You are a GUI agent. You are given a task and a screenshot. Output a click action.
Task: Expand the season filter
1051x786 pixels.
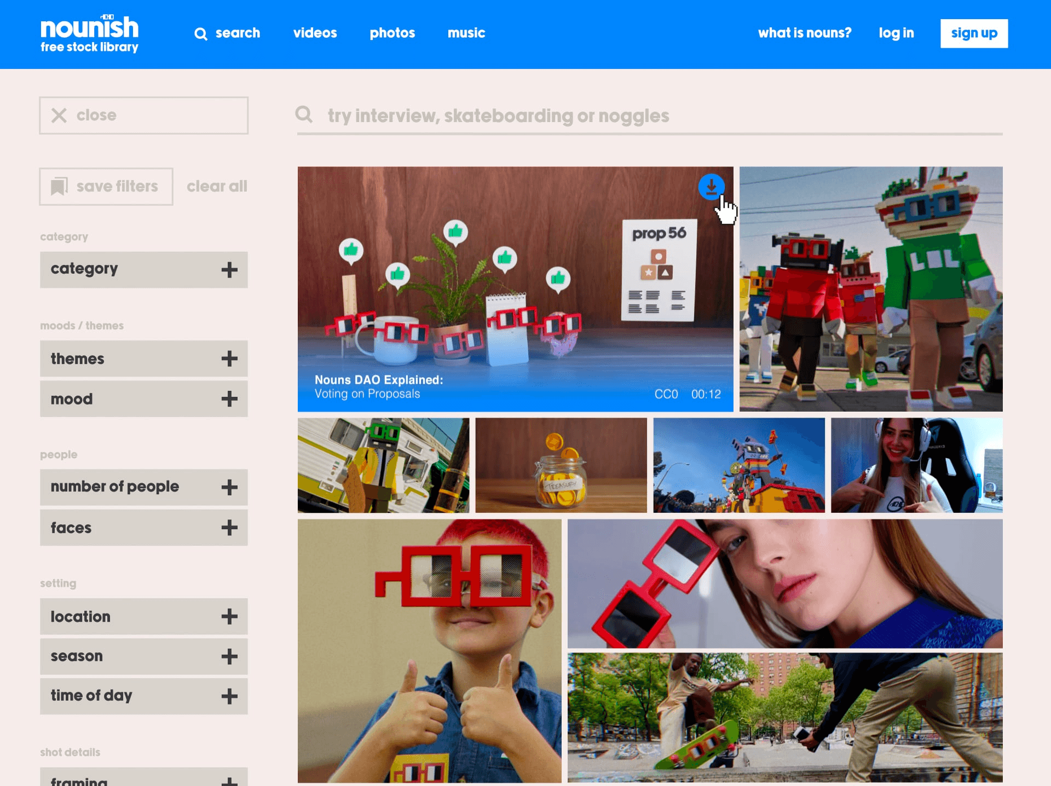pyautogui.click(x=229, y=656)
